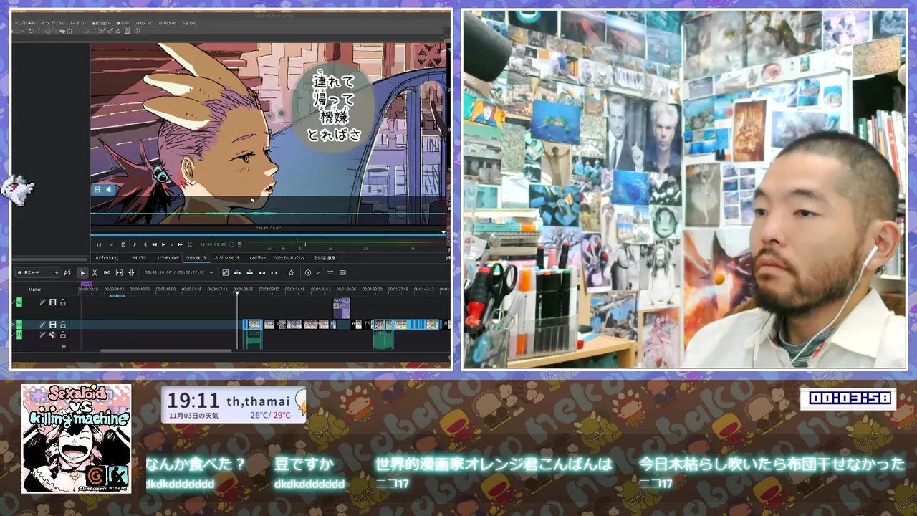Screen dimensions: 917x516
Task: Activate the ripple tool in timeline toolbar
Action: [x=131, y=273]
